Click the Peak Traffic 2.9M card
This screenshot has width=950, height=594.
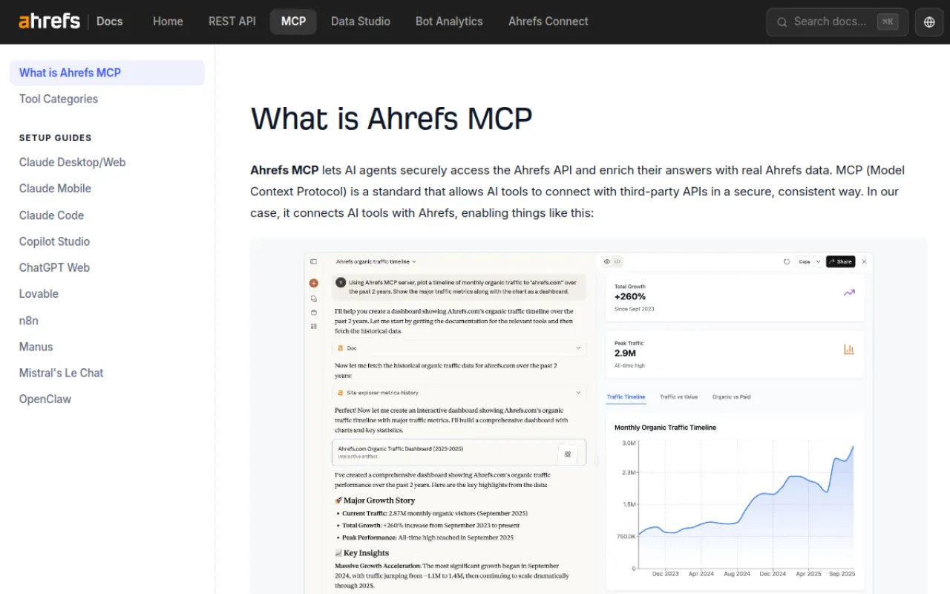click(x=735, y=354)
